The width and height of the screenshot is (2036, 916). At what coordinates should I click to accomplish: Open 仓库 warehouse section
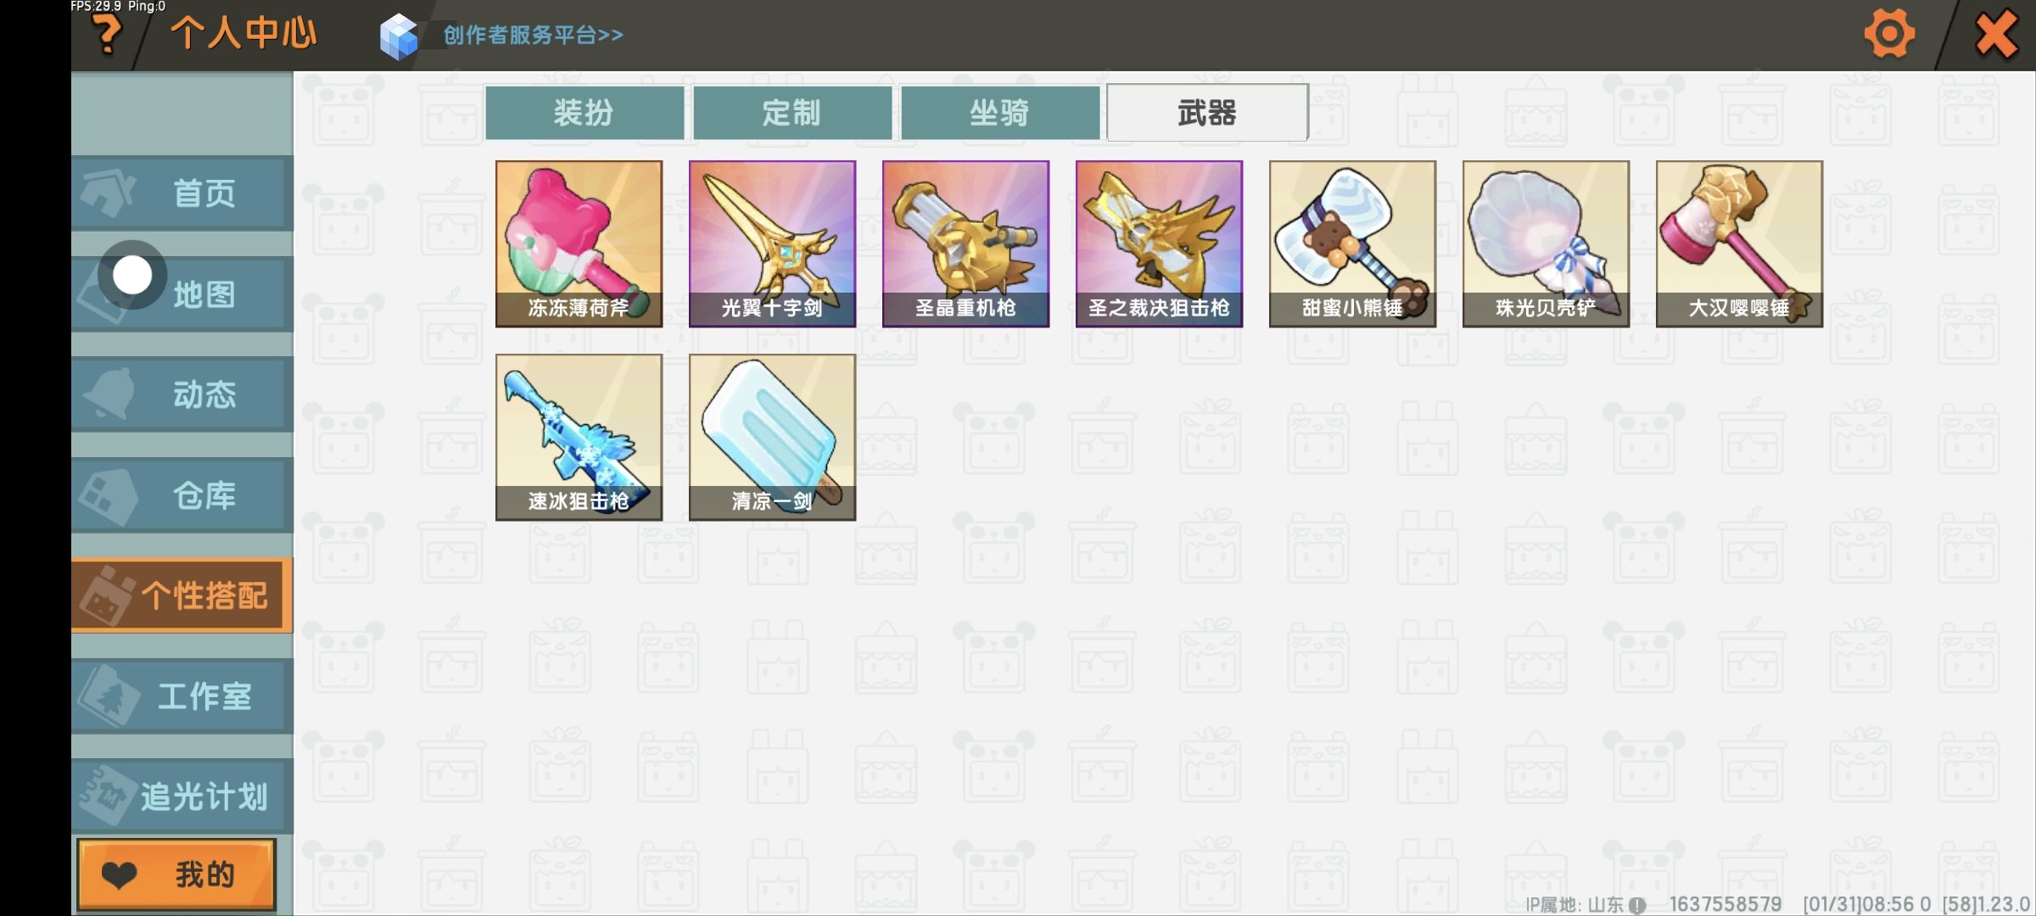pyautogui.click(x=182, y=495)
